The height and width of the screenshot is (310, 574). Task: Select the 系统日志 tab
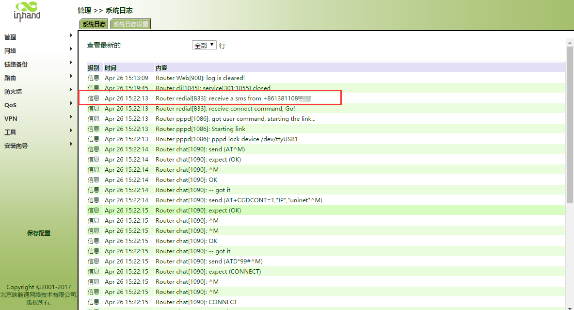[94, 24]
